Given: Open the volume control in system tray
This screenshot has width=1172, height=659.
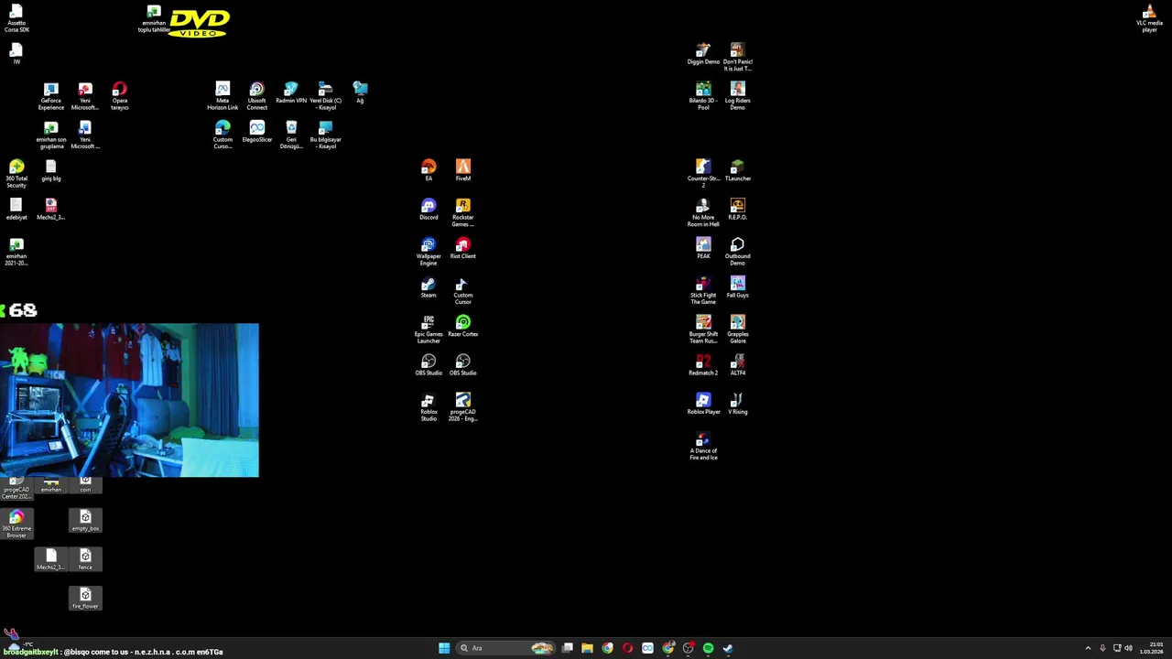Looking at the screenshot, I should pyautogui.click(x=1128, y=648).
